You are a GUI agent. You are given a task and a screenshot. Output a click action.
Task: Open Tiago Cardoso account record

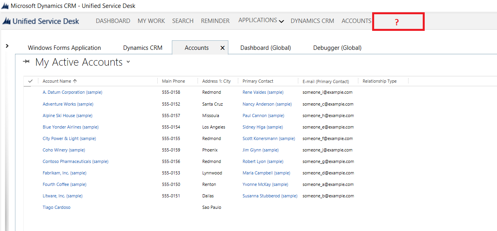point(56,207)
